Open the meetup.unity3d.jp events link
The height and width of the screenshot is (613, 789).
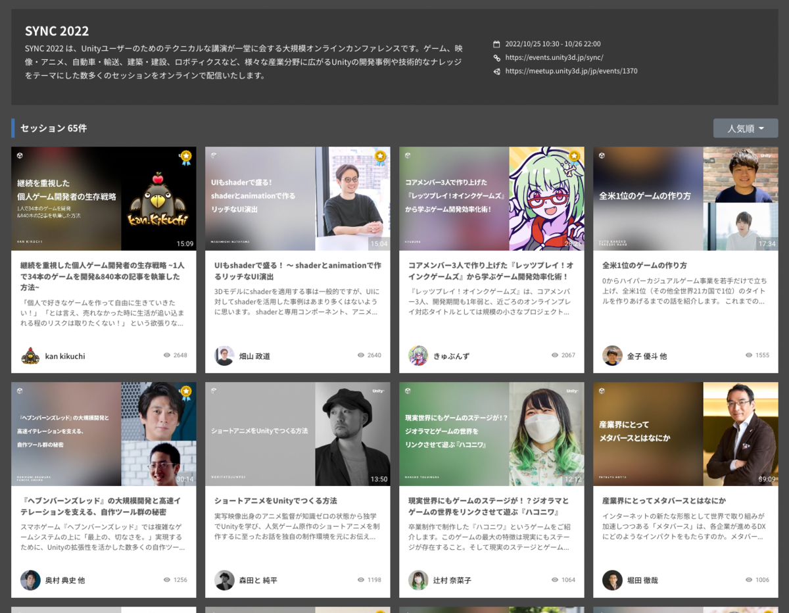(x=571, y=71)
